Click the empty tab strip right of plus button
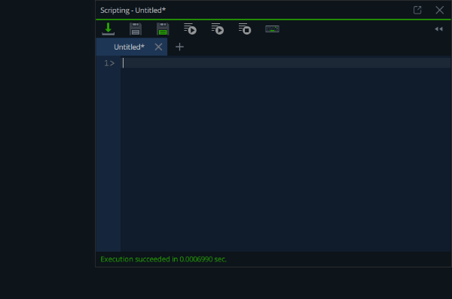452x299 pixels. coord(317,47)
